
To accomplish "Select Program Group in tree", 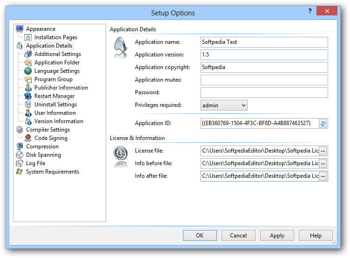I will pos(54,79).
